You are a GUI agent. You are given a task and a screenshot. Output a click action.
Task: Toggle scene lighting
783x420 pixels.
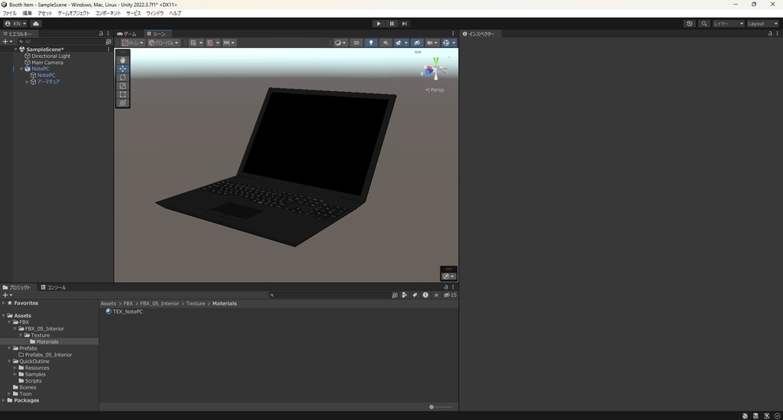(371, 43)
